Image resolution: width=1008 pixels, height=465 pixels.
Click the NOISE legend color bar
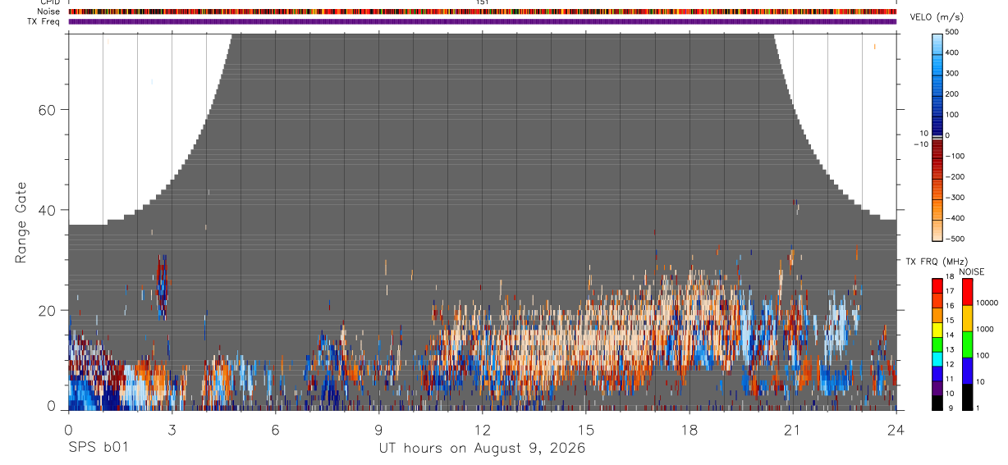968,344
